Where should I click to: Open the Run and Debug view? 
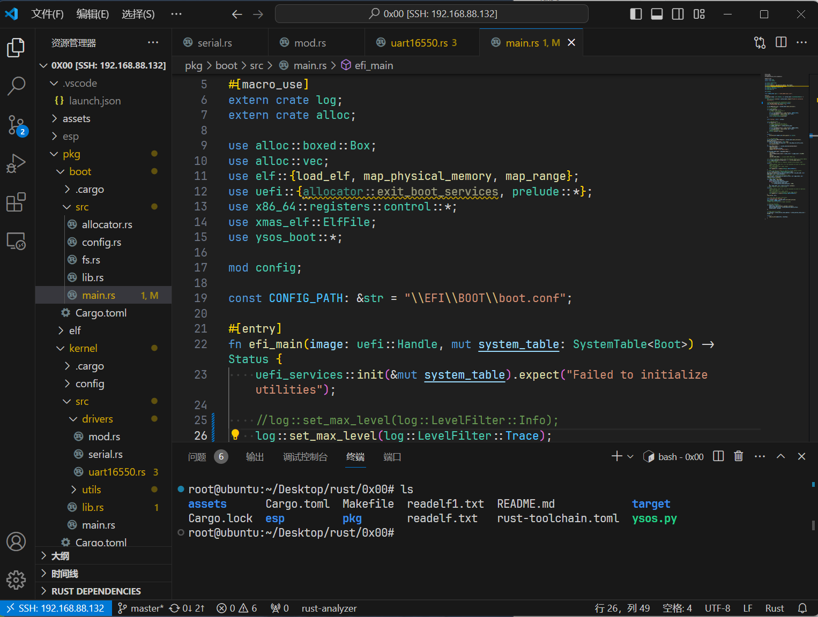pyautogui.click(x=16, y=163)
